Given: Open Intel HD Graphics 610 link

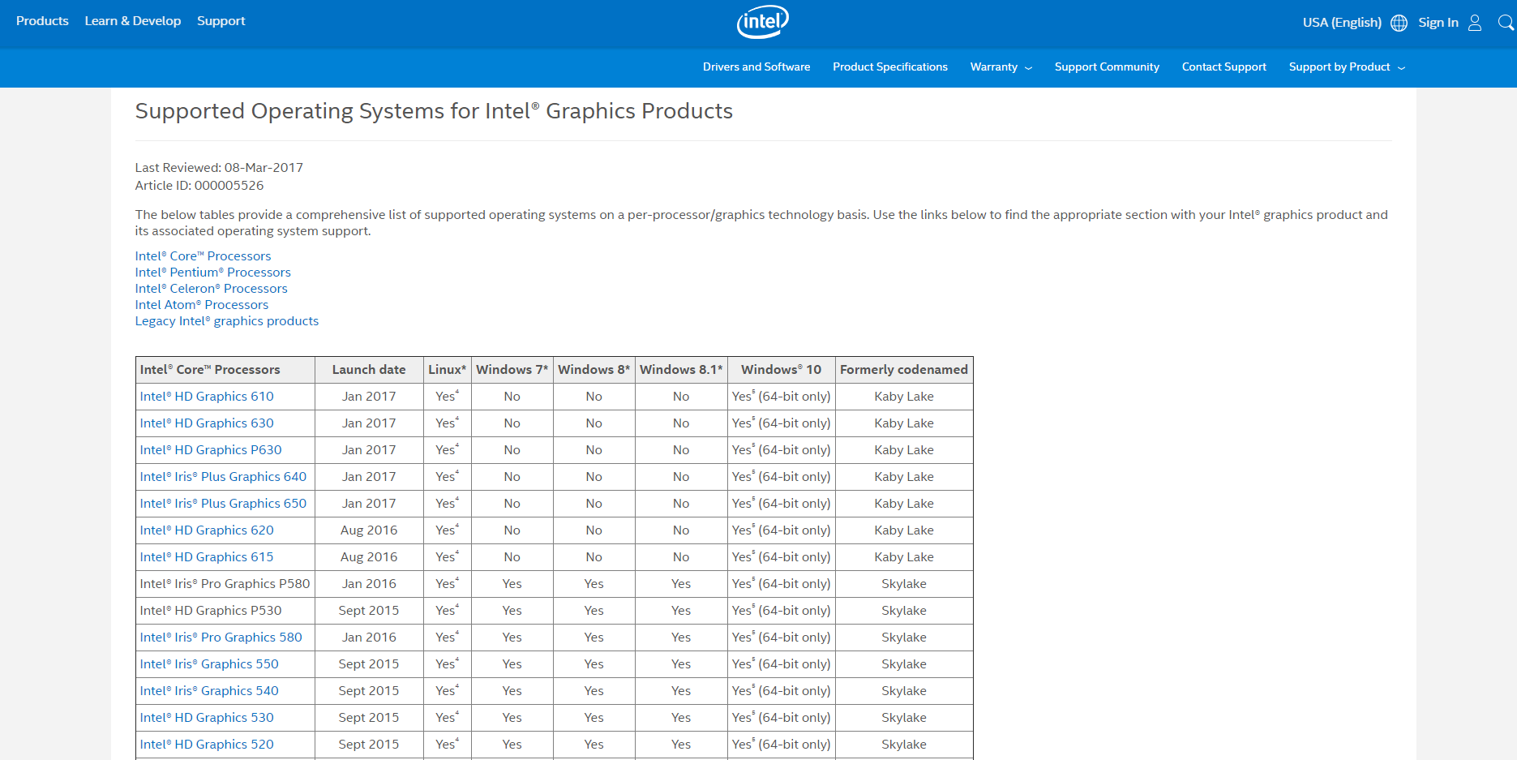Looking at the screenshot, I should (x=207, y=397).
